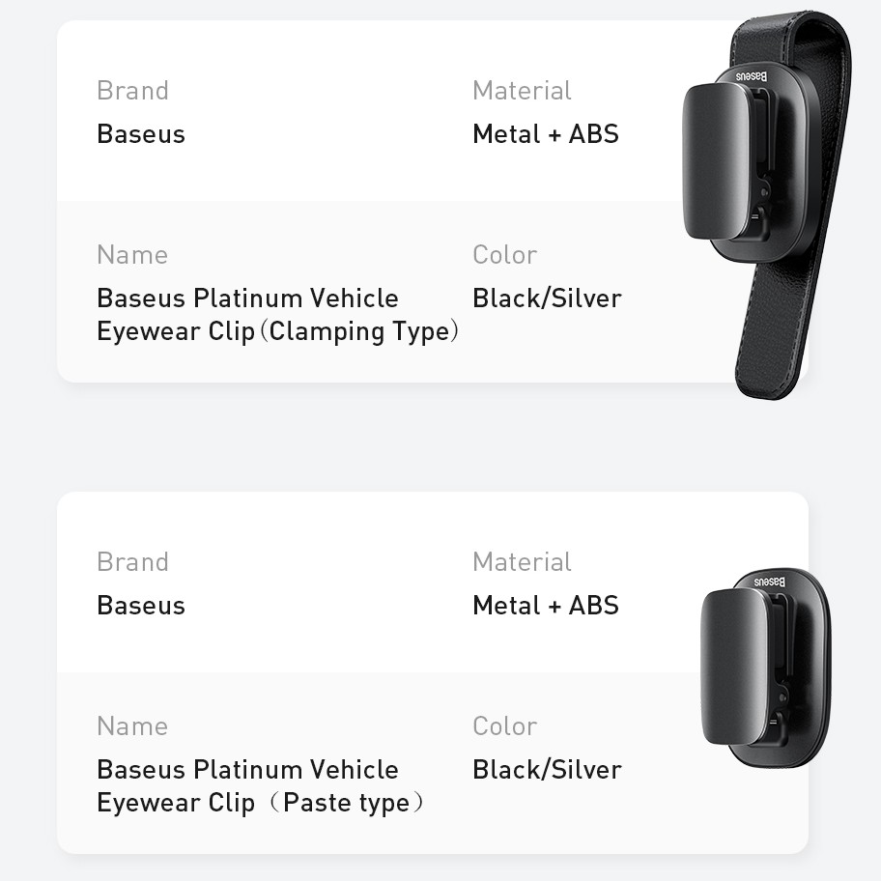Click the Baseus logo on top clip
The height and width of the screenshot is (881, 881).
752,76
